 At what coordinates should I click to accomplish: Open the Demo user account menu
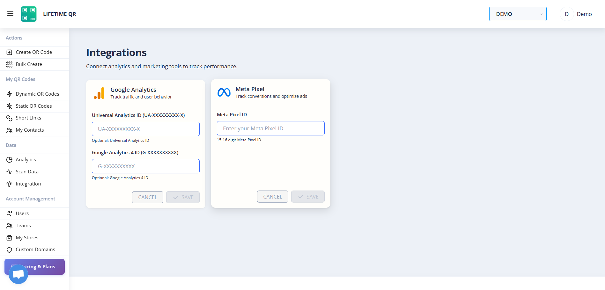[576, 14]
